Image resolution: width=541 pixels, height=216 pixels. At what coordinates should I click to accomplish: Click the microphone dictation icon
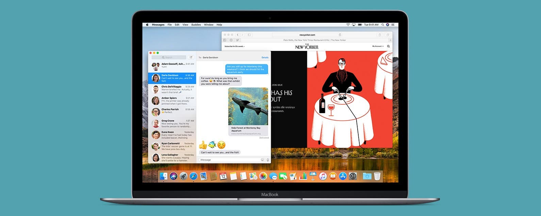[x=268, y=160]
